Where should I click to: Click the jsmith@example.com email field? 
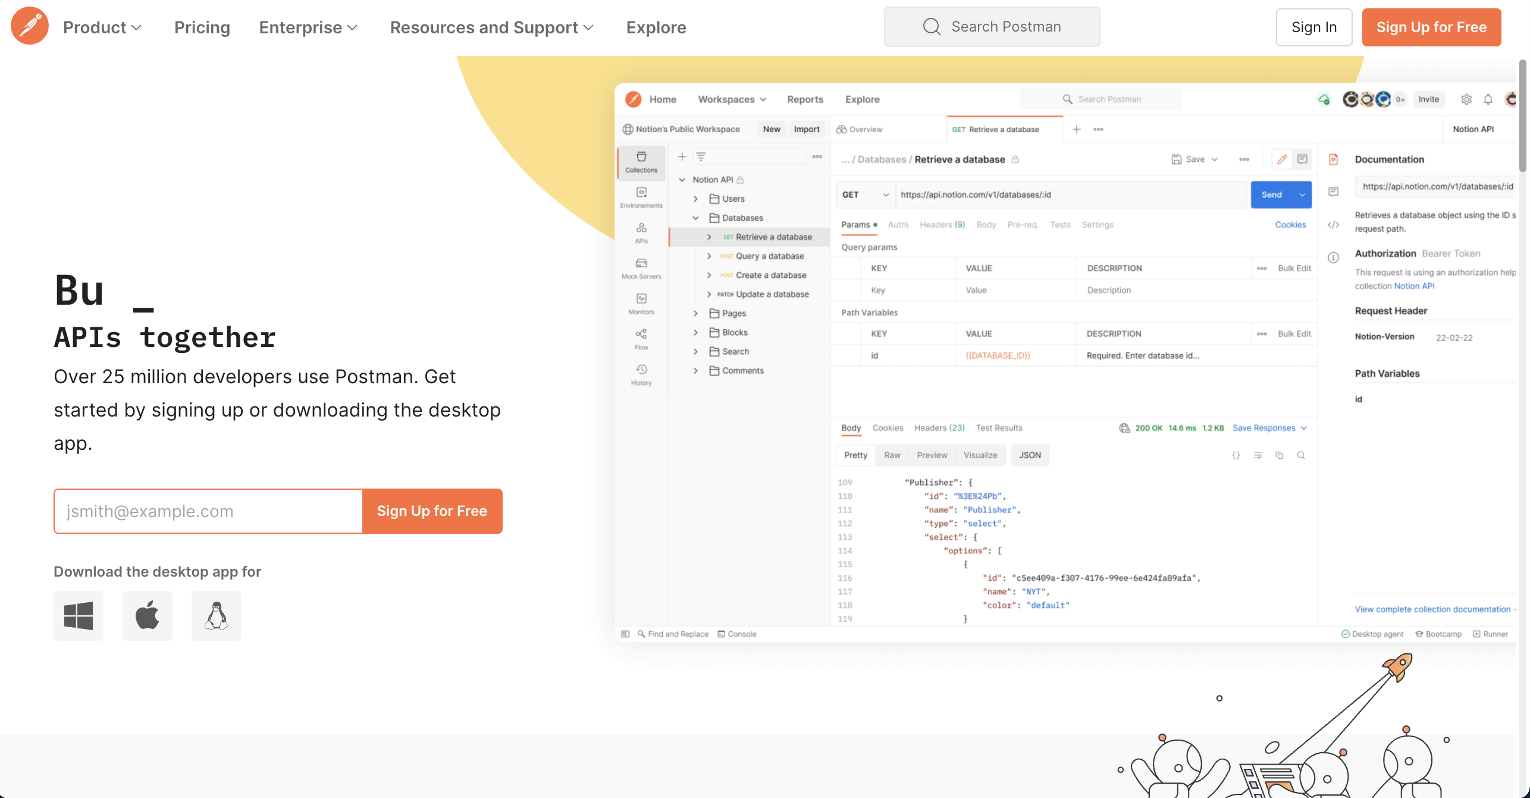pos(208,511)
